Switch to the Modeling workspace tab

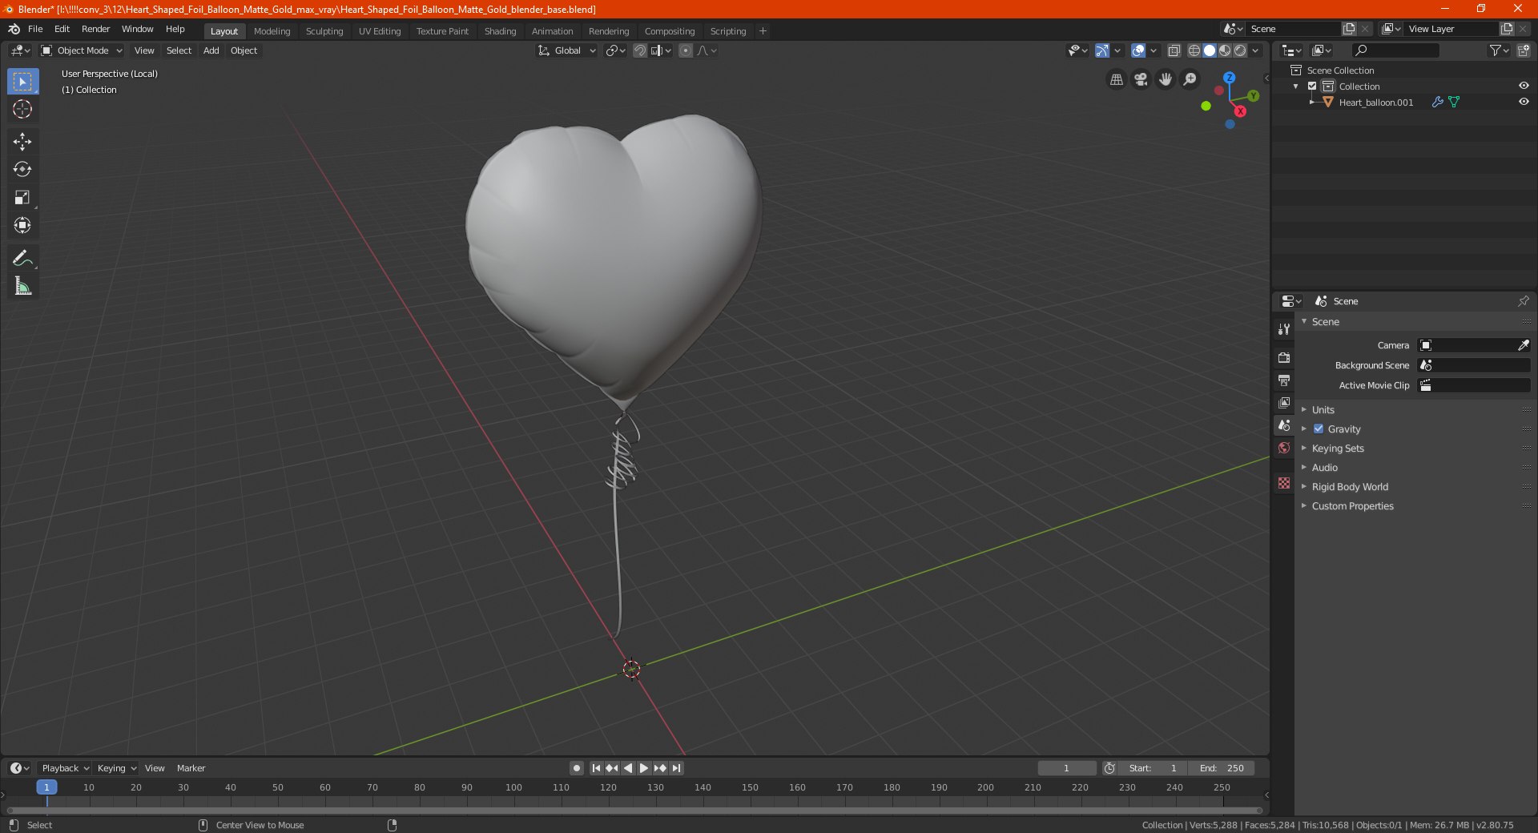[x=272, y=31]
